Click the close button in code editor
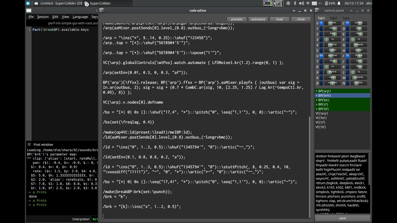Screen dimensions: 397x223 pyautogui.click(x=301, y=19)
